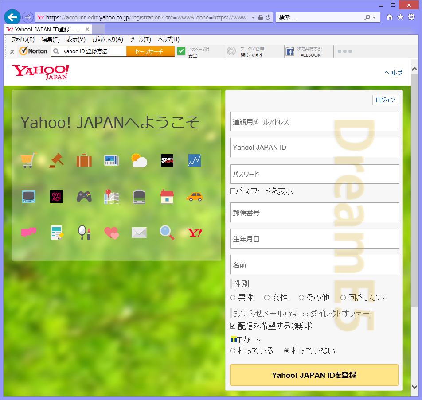Open the ヘルプ link in the header
Image resolution: width=422 pixels, height=400 pixels.
point(394,73)
